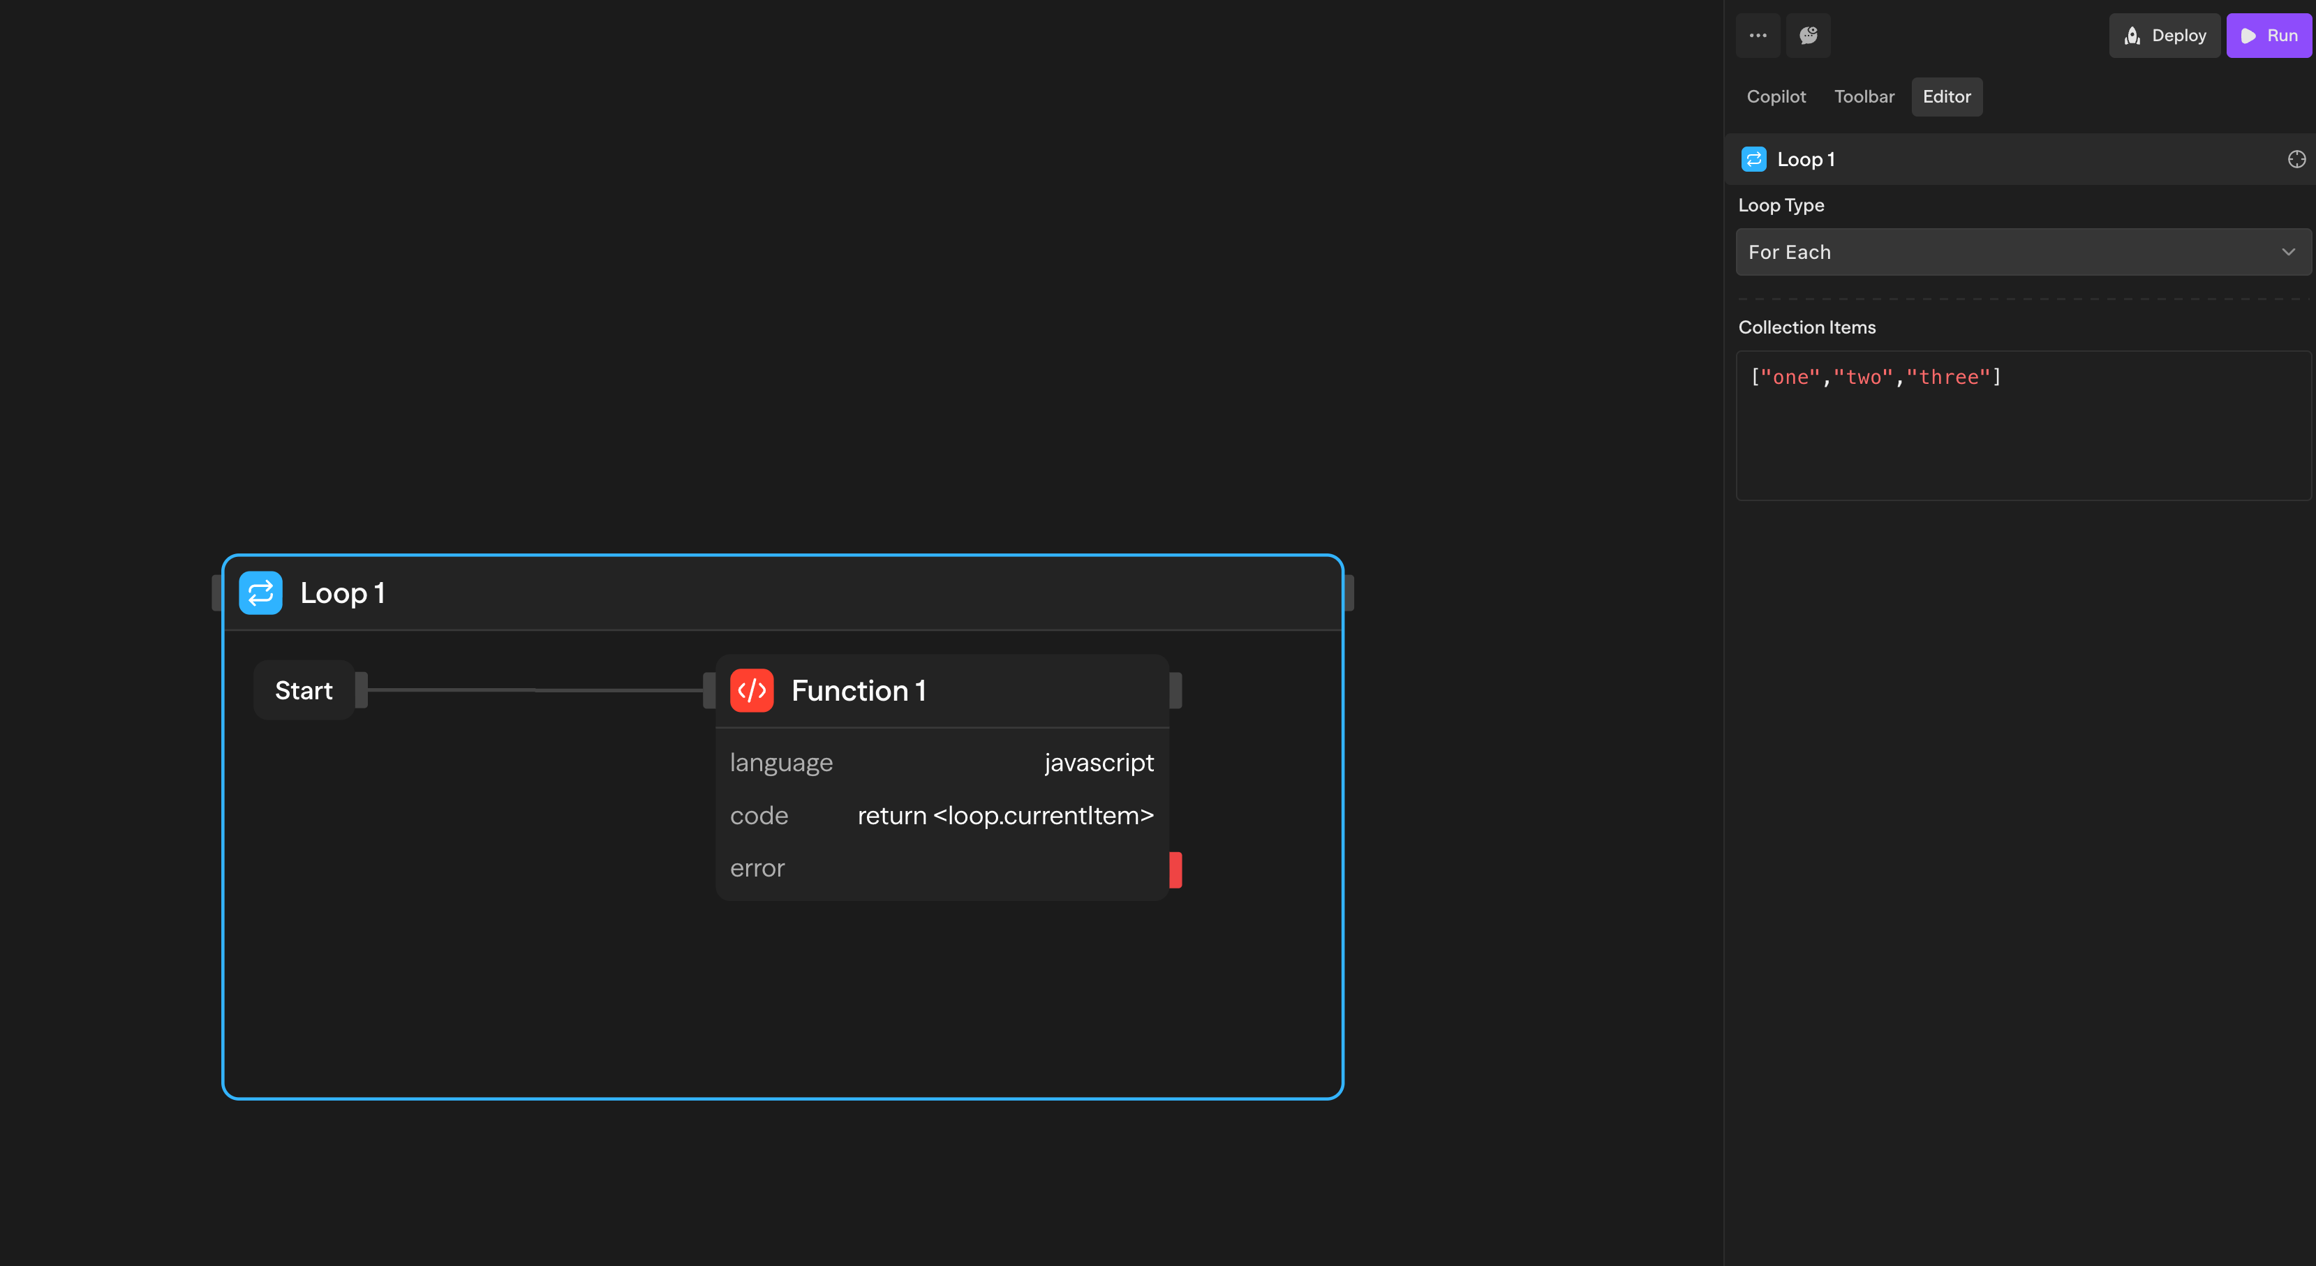Click the Loop 1 icon in editor header
This screenshot has height=1266, width=2316.
tap(1753, 159)
